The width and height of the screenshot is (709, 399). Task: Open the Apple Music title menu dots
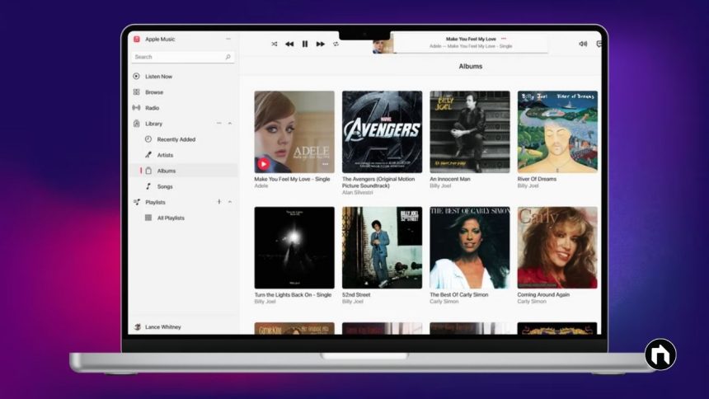(x=228, y=39)
